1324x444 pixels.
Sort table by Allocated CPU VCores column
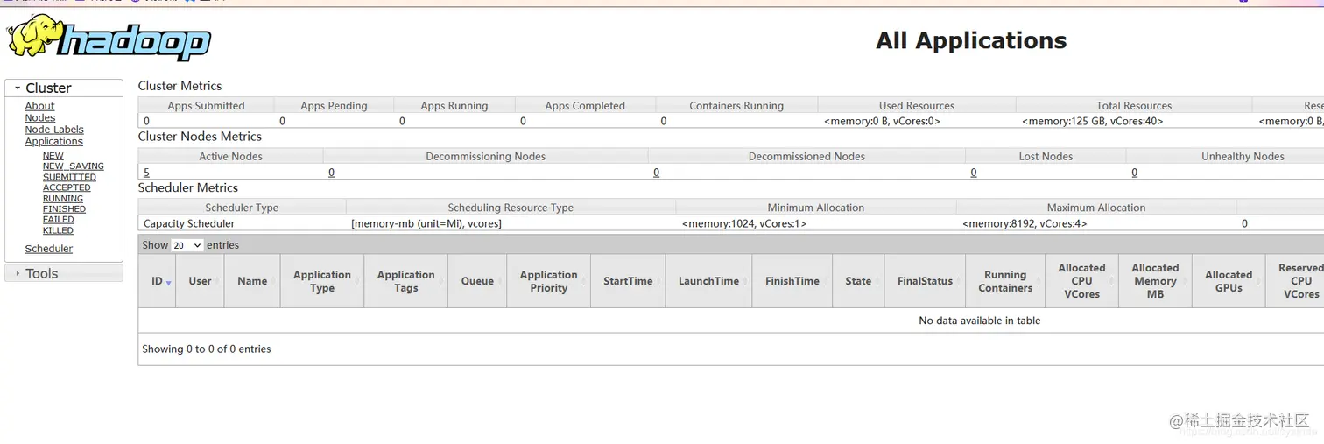[1081, 281]
